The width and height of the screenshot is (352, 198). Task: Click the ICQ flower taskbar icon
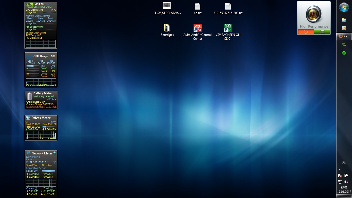(344, 53)
